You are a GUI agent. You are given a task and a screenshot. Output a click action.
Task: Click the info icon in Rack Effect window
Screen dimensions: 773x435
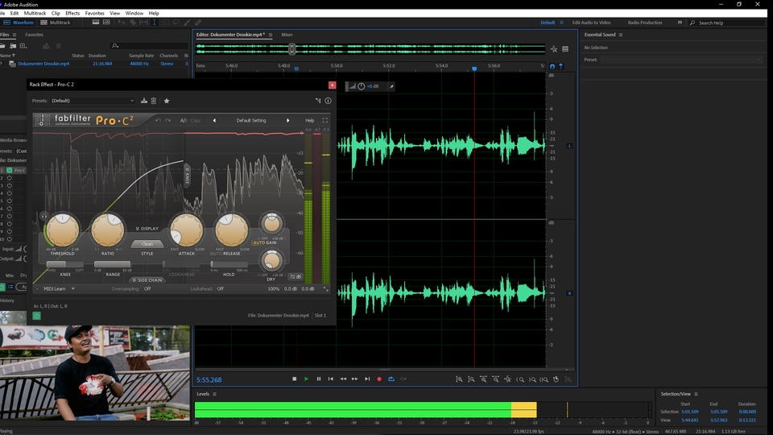tap(328, 101)
